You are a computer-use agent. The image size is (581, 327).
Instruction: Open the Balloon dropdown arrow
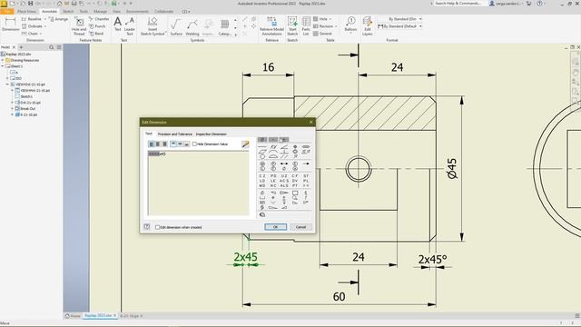tap(350, 34)
